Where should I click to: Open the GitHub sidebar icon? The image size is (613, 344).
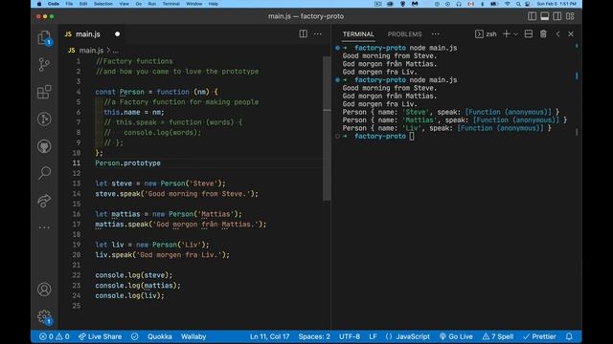click(x=44, y=146)
